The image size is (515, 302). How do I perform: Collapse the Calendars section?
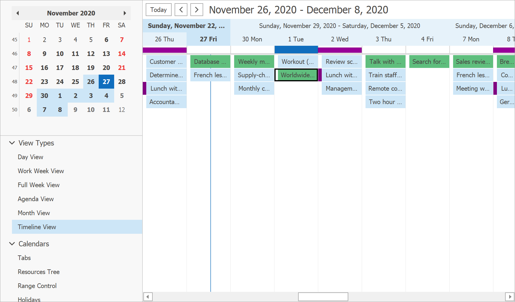coord(12,244)
